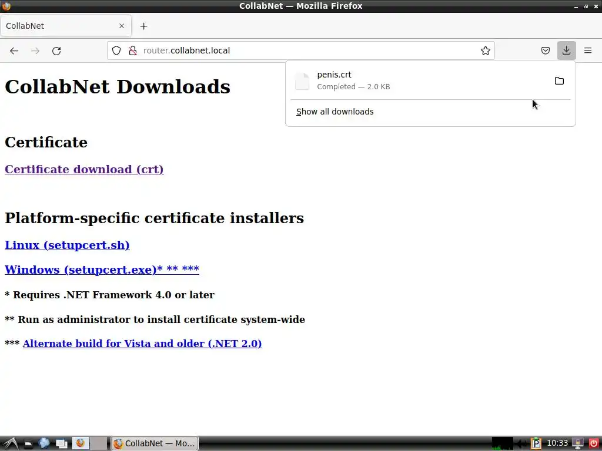The image size is (602, 451).
Task: Open a new tab with plus button
Action: (x=143, y=26)
